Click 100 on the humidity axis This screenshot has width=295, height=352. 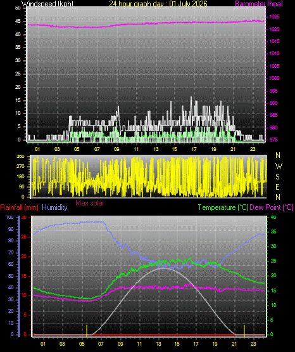tap(10, 218)
